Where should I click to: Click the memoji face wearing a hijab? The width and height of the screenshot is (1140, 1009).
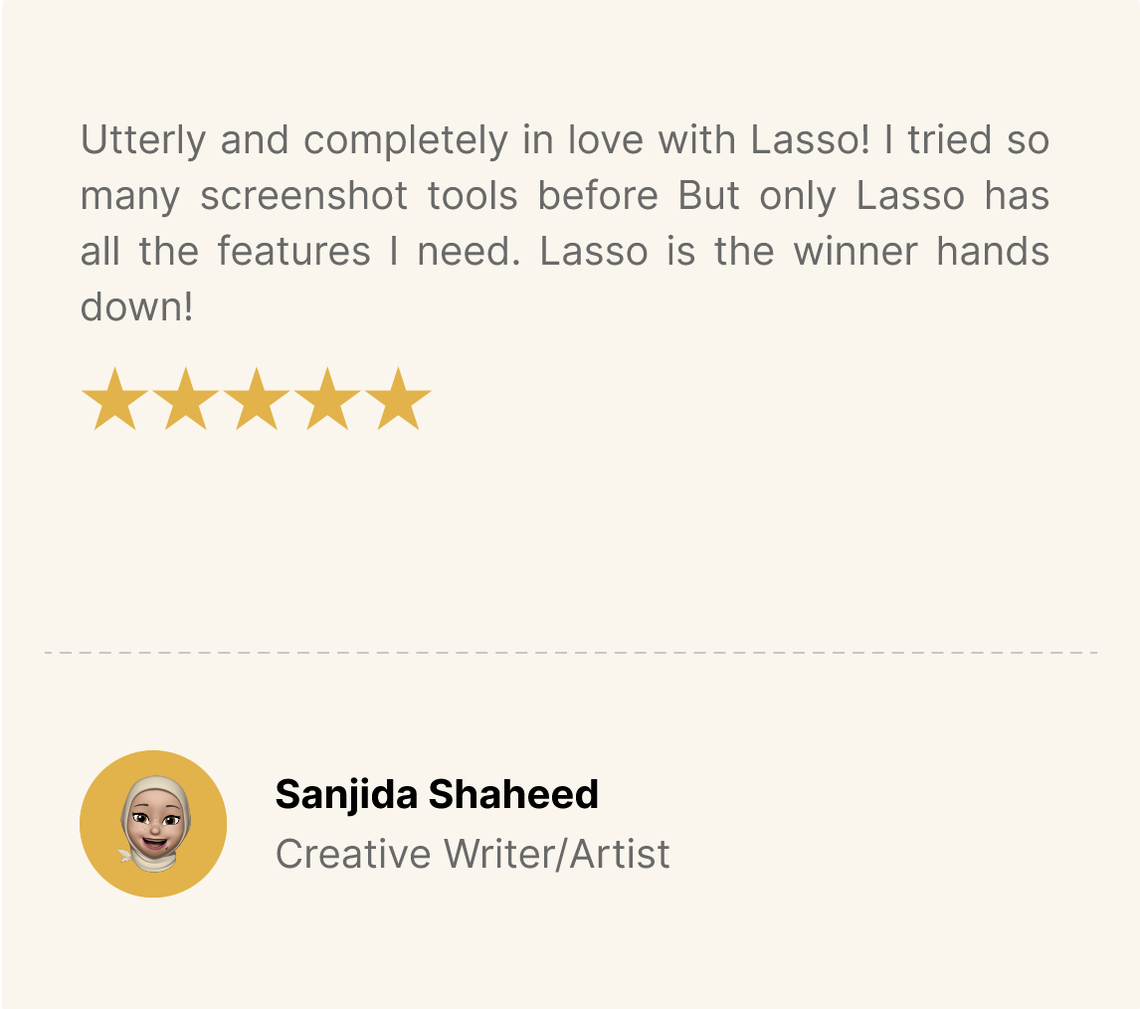click(x=155, y=824)
